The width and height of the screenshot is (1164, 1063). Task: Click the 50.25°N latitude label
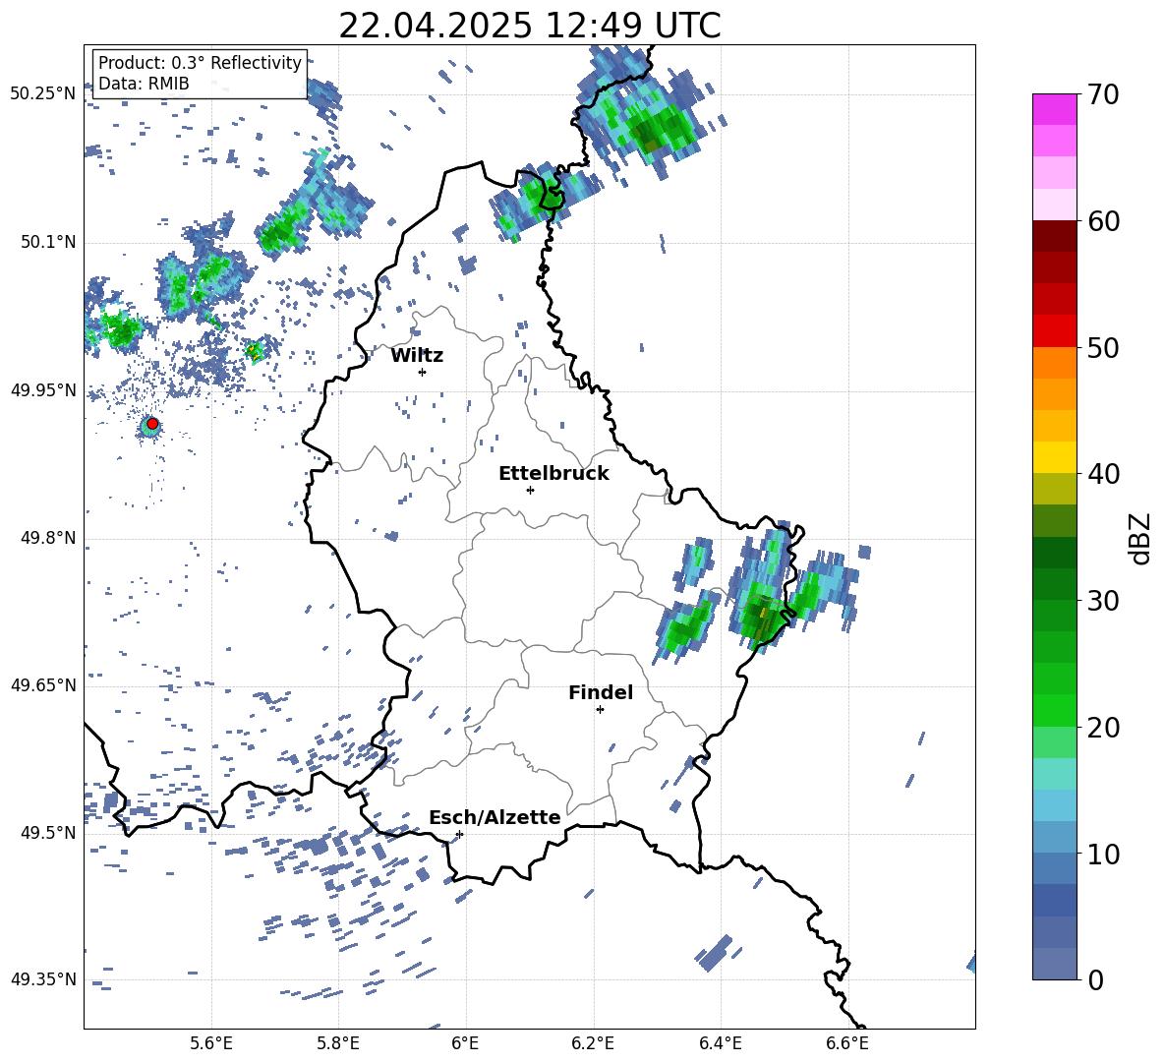pos(43,94)
